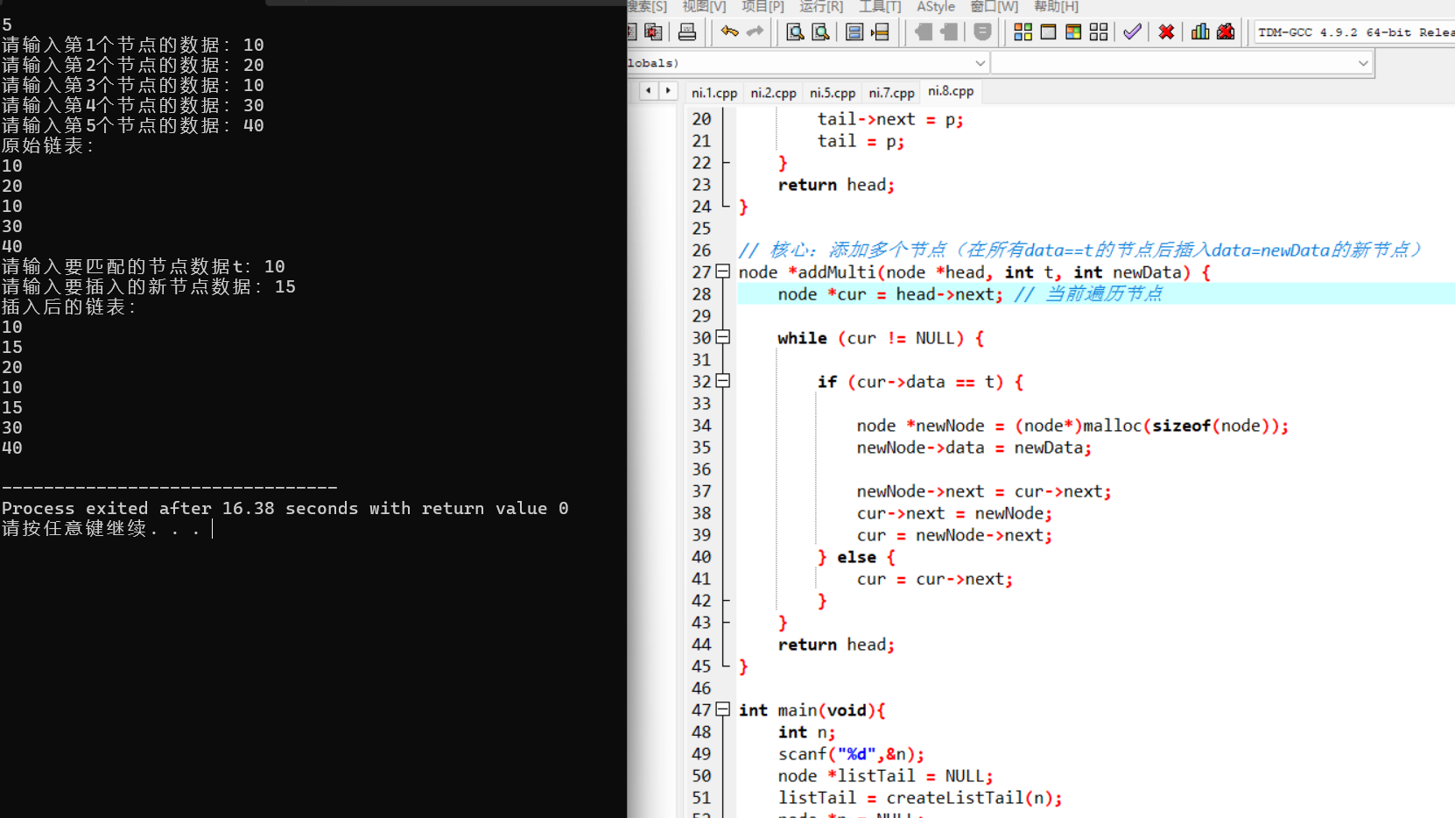Click console text '原始链表：'
The width and height of the screenshot is (1455, 818).
click(48, 145)
